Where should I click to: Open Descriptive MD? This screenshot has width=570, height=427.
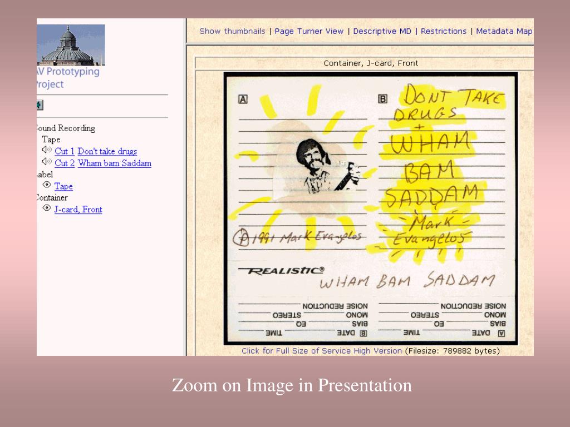(x=382, y=31)
